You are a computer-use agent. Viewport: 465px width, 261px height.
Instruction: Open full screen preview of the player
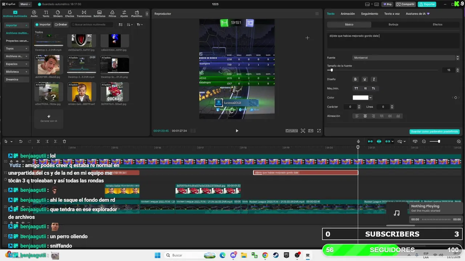319,131
